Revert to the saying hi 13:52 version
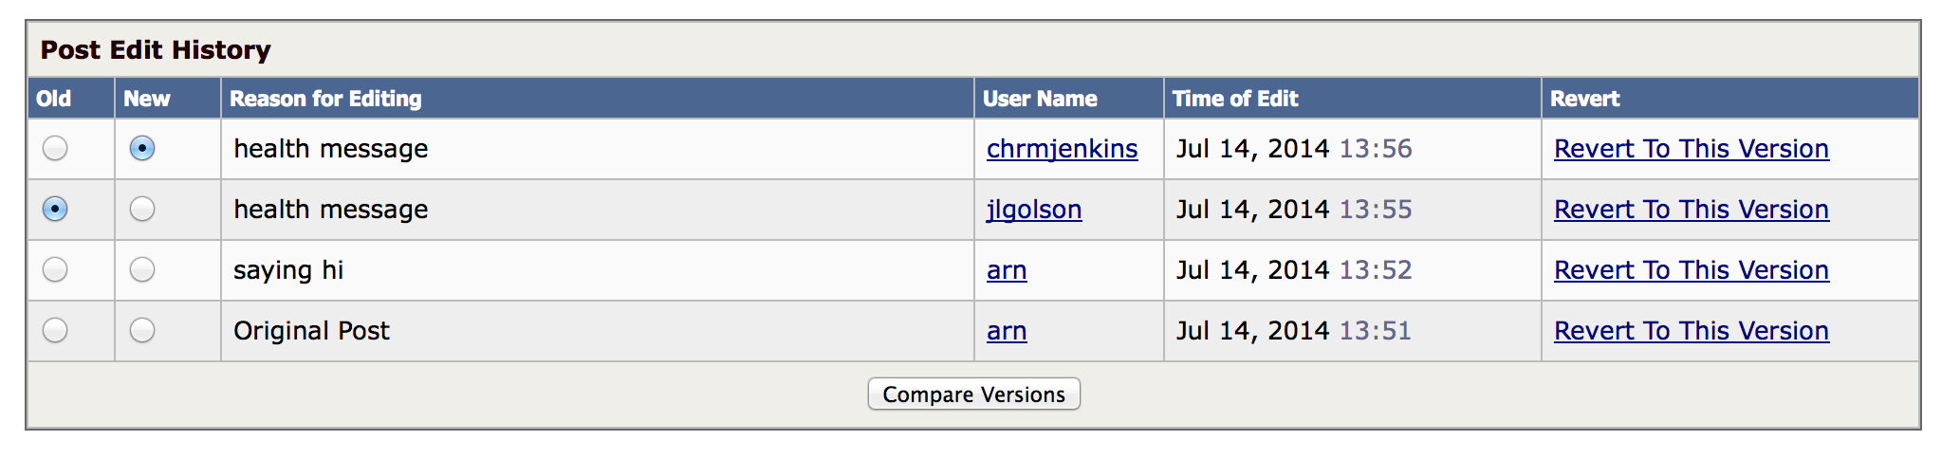Image resolution: width=1960 pixels, height=459 pixels. 1692,270
